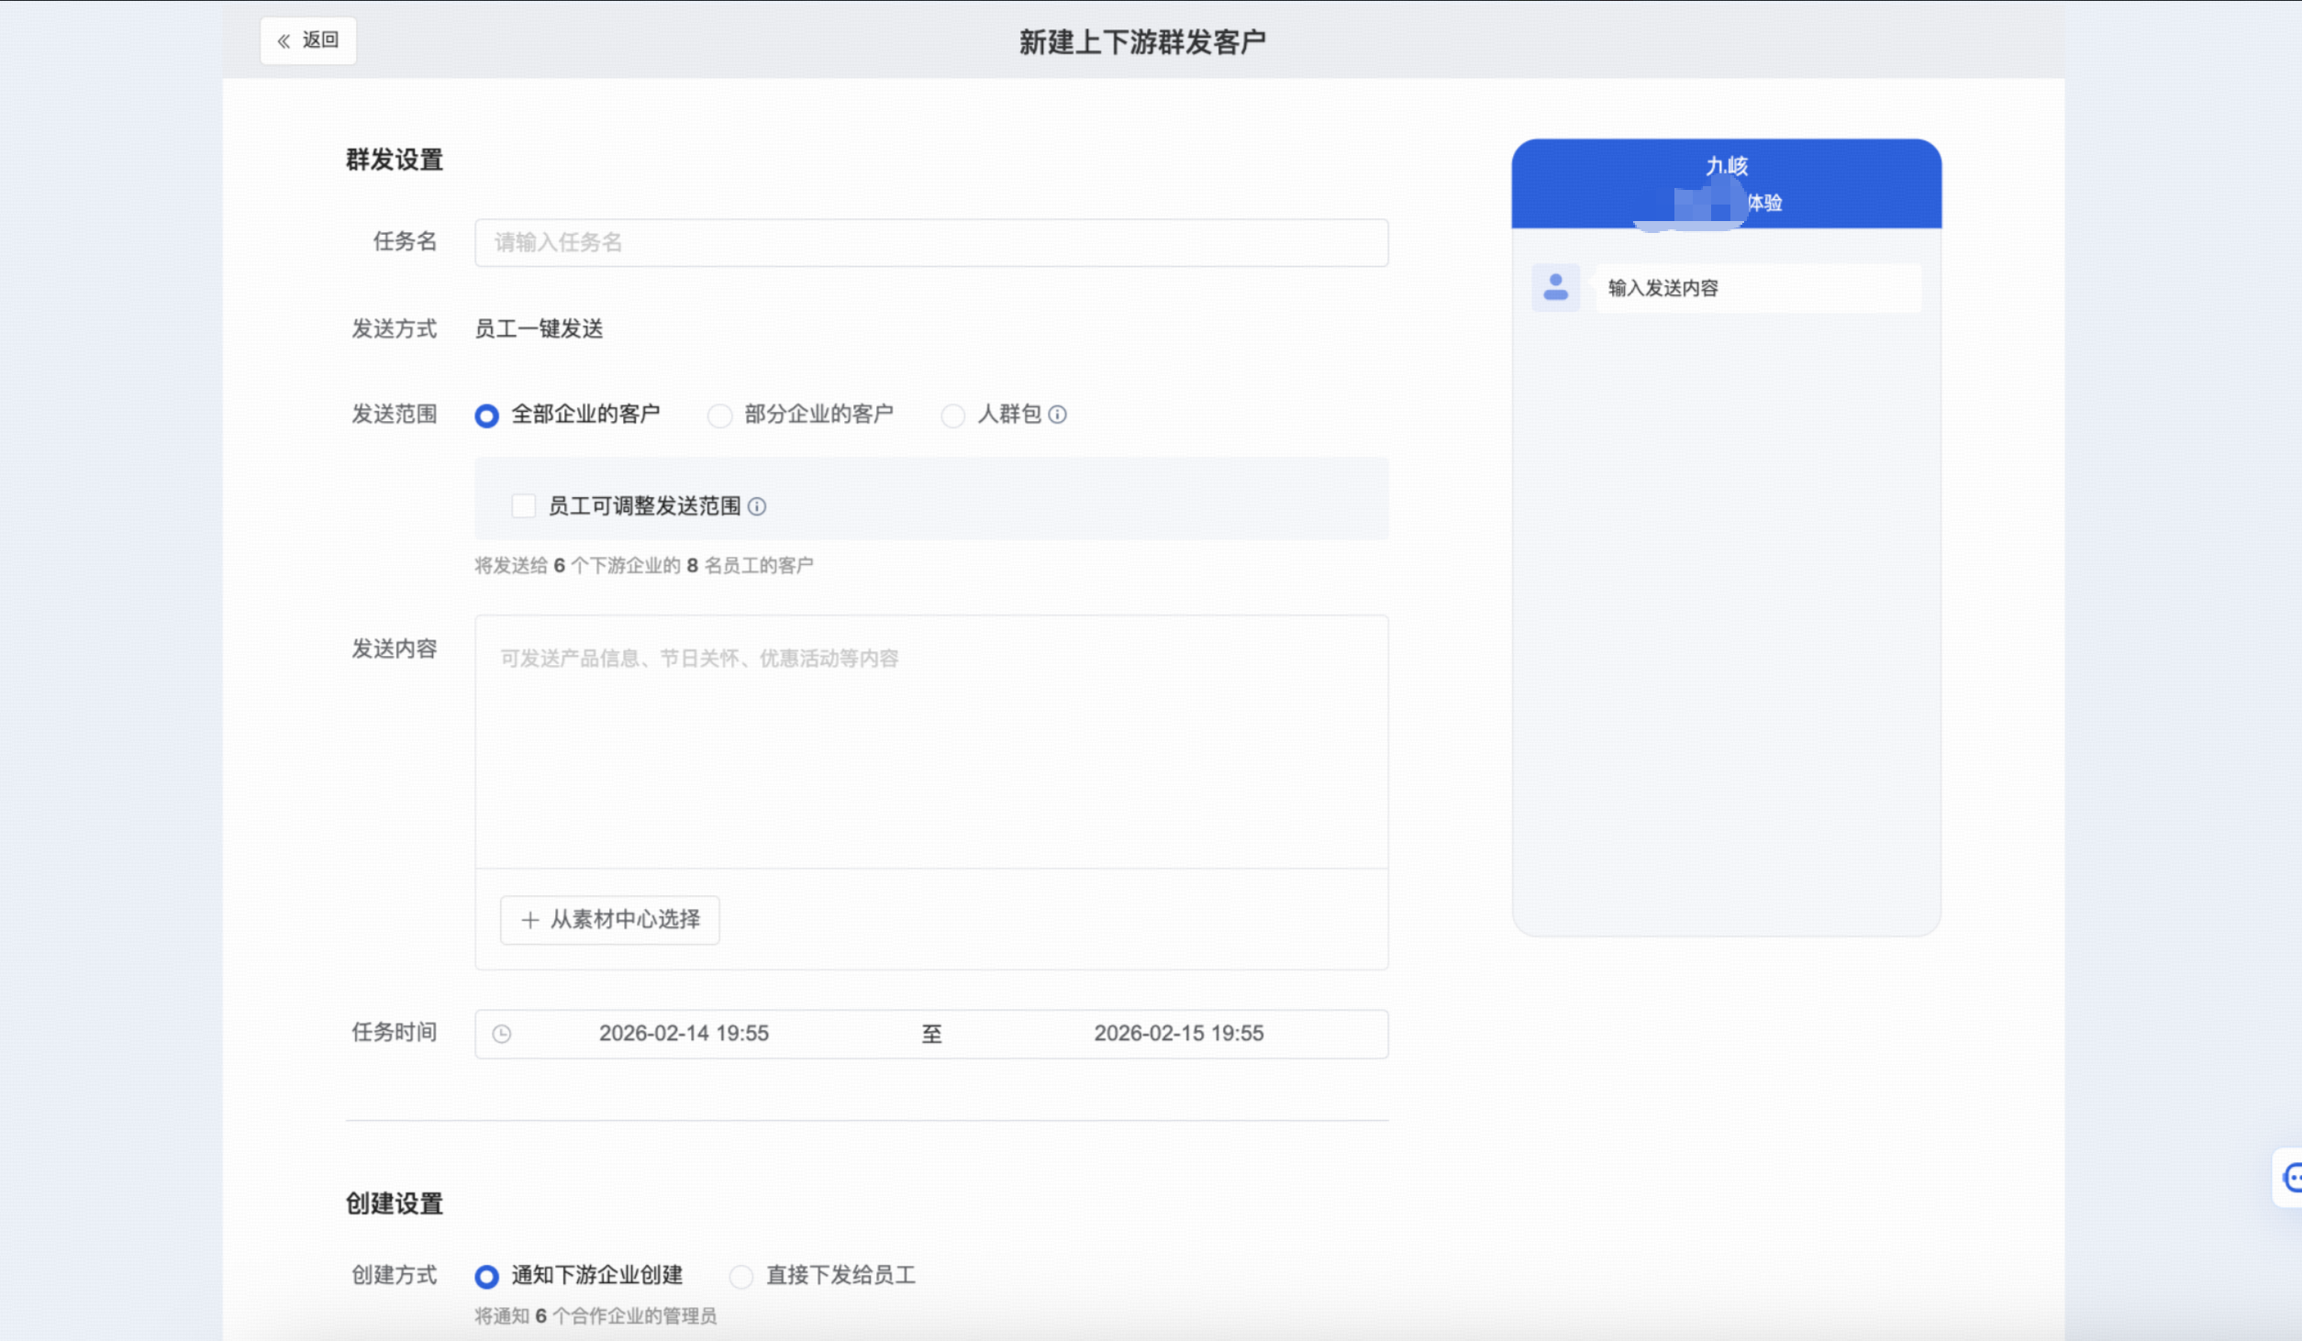Click the avatar icon in preview panel
The height and width of the screenshot is (1341, 2302).
click(x=1556, y=287)
